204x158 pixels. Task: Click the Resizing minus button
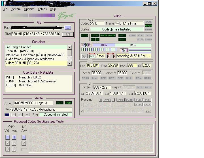113,100
